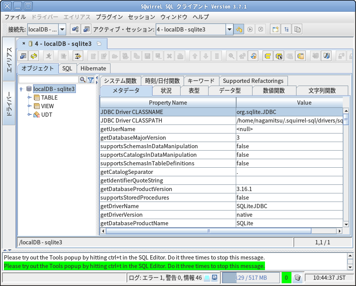
Task: Open the ウィンドウ menu
Action: click(174, 17)
